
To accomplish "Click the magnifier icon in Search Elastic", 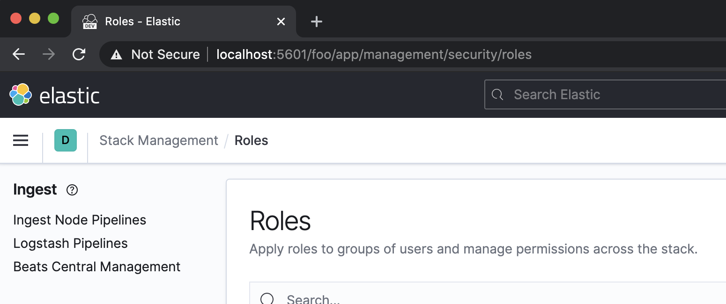I will (497, 95).
